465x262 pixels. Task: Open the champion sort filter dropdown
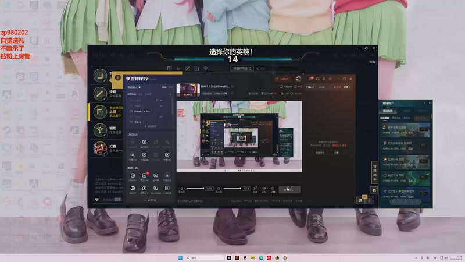tap(242, 68)
